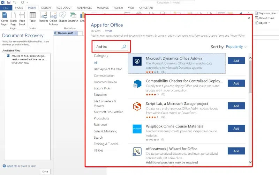This screenshot has height=175, width=279.
Task: Select the Document1 document tab
Action: (x=66, y=33)
